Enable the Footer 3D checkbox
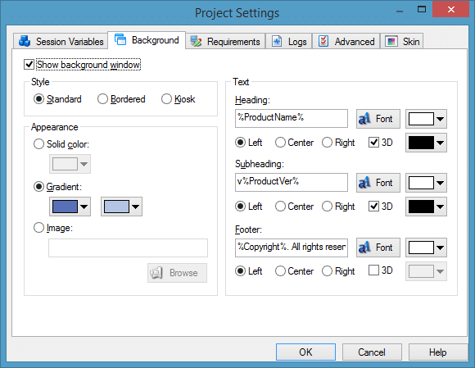Screen dimensions: 475x368 click(x=373, y=270)
